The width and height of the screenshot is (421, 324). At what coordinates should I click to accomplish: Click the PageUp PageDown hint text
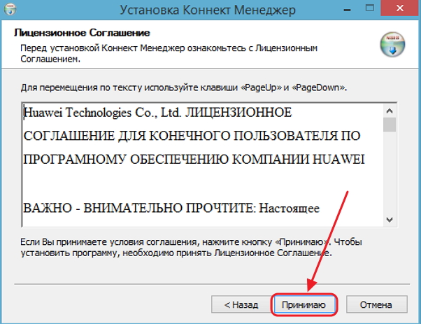184,87
